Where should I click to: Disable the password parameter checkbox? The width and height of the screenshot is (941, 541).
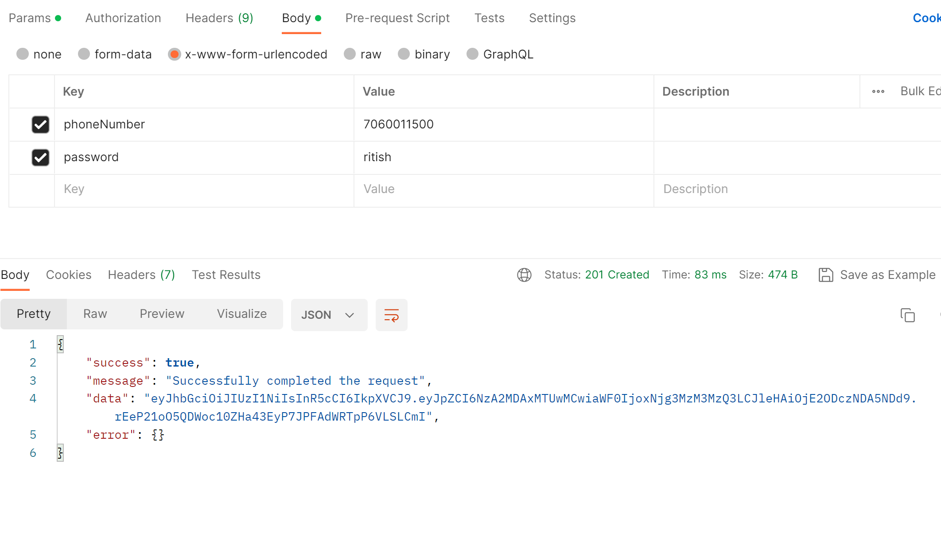[x=40, y=158]
